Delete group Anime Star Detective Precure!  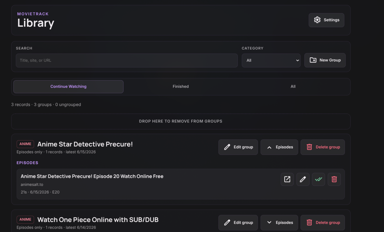[323, 147]
